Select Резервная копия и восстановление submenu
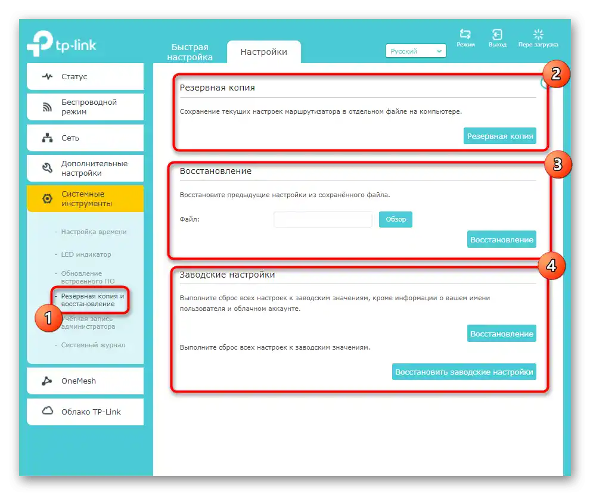 click(x=92, y=300)
